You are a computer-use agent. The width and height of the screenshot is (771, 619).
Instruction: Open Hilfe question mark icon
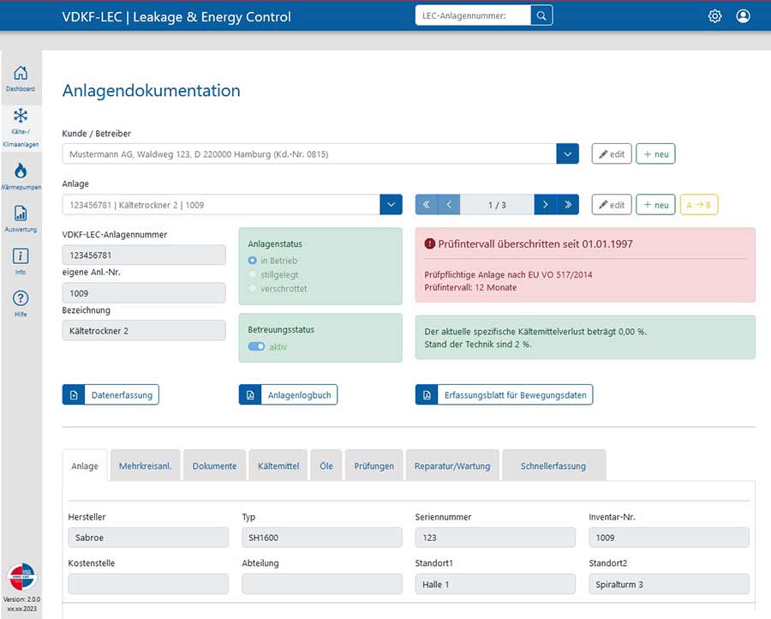21,298
